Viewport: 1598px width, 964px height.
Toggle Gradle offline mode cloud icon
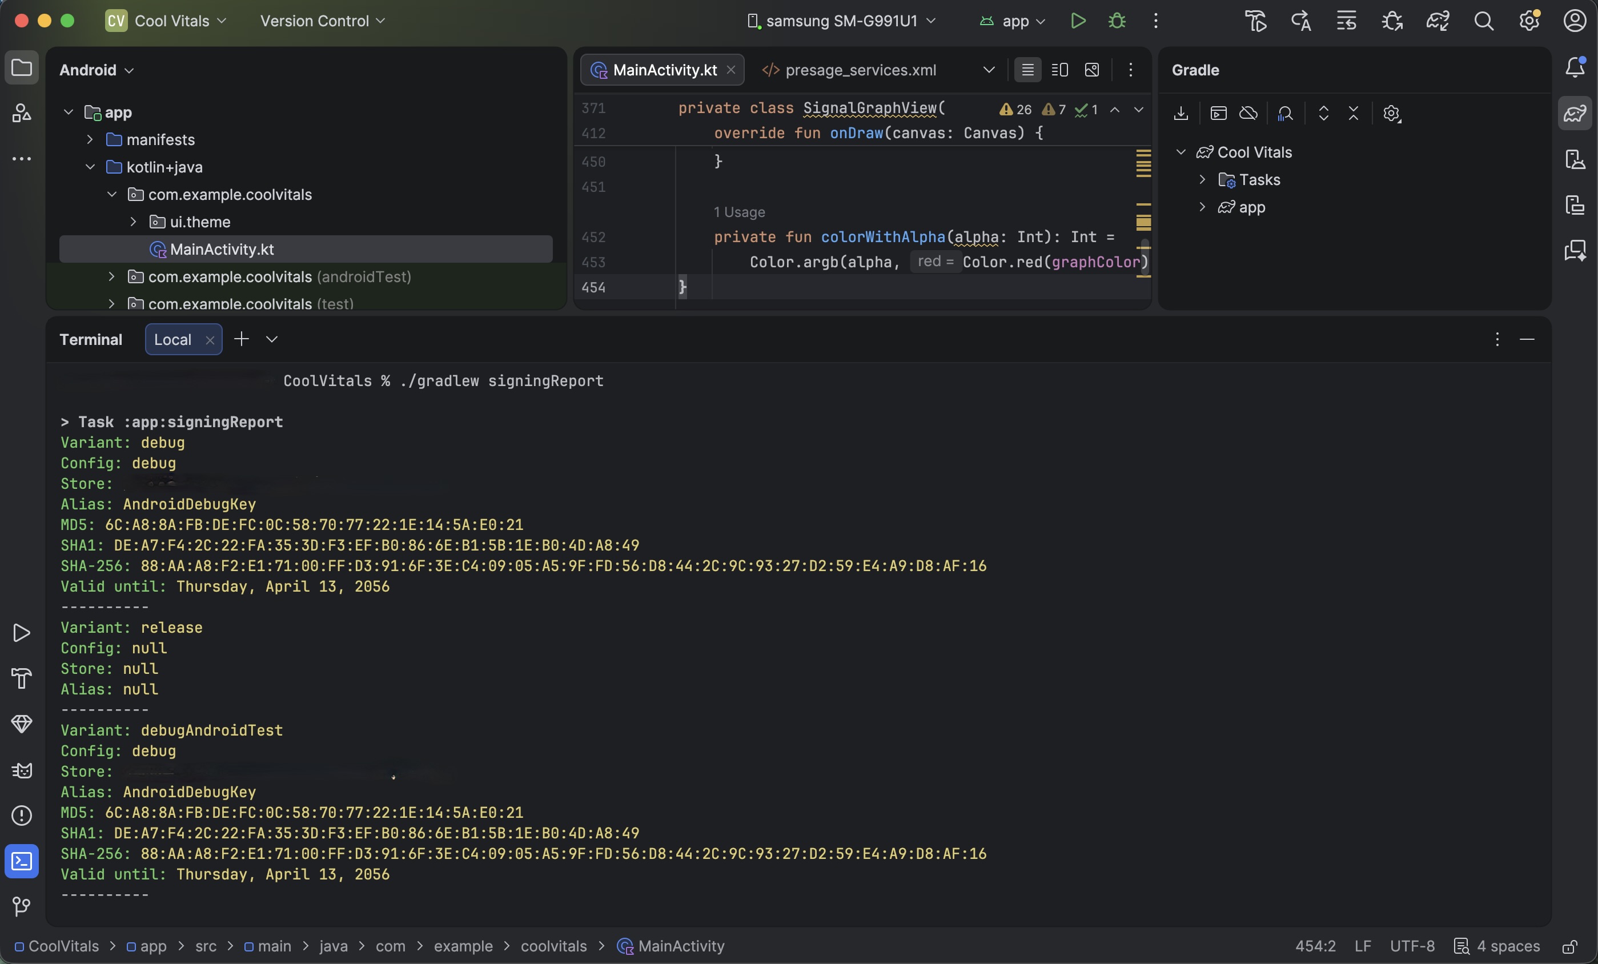click(x=1248, y=114)
